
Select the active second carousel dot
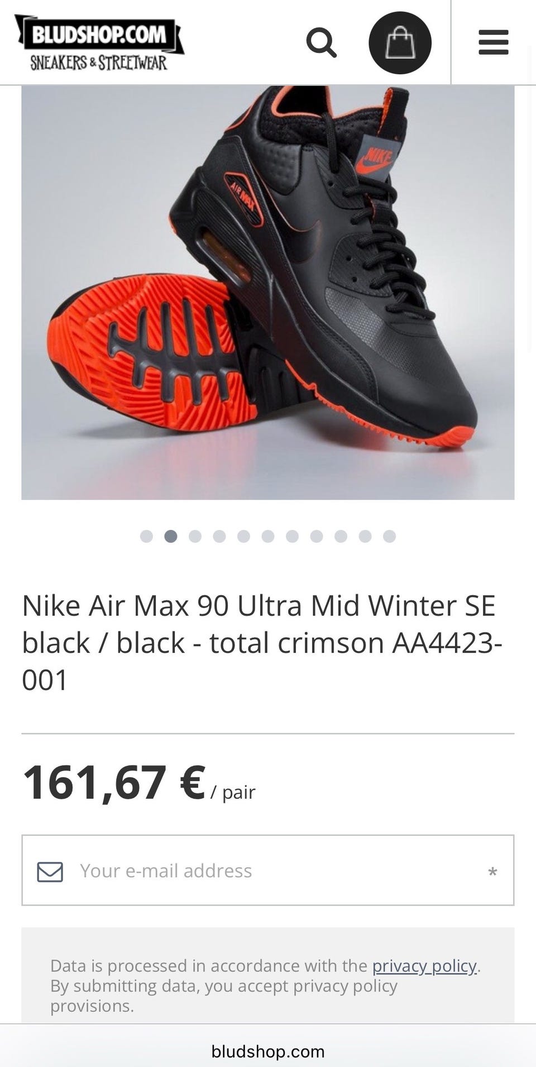tap(171, 537)
